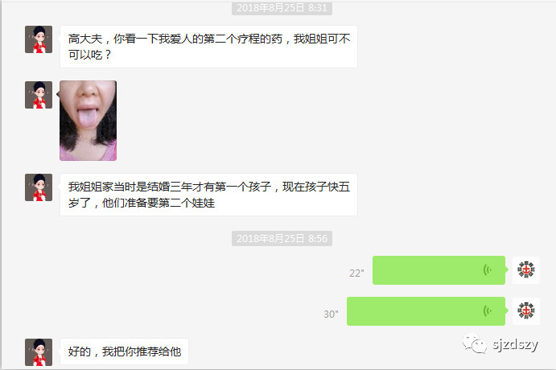The width and height of the screenshot is (556, 370).
Task: Click sender avatar beside first message
Action: click(39, 39)
